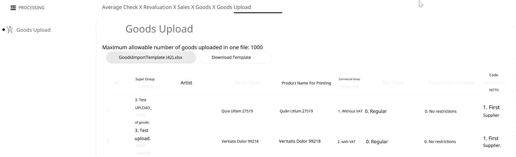Click the hamburger menu icon beside PROCESSING

[x=13, y=8]
